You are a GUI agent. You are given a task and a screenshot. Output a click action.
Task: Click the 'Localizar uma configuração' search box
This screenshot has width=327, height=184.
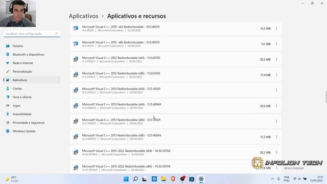point(32,34)
